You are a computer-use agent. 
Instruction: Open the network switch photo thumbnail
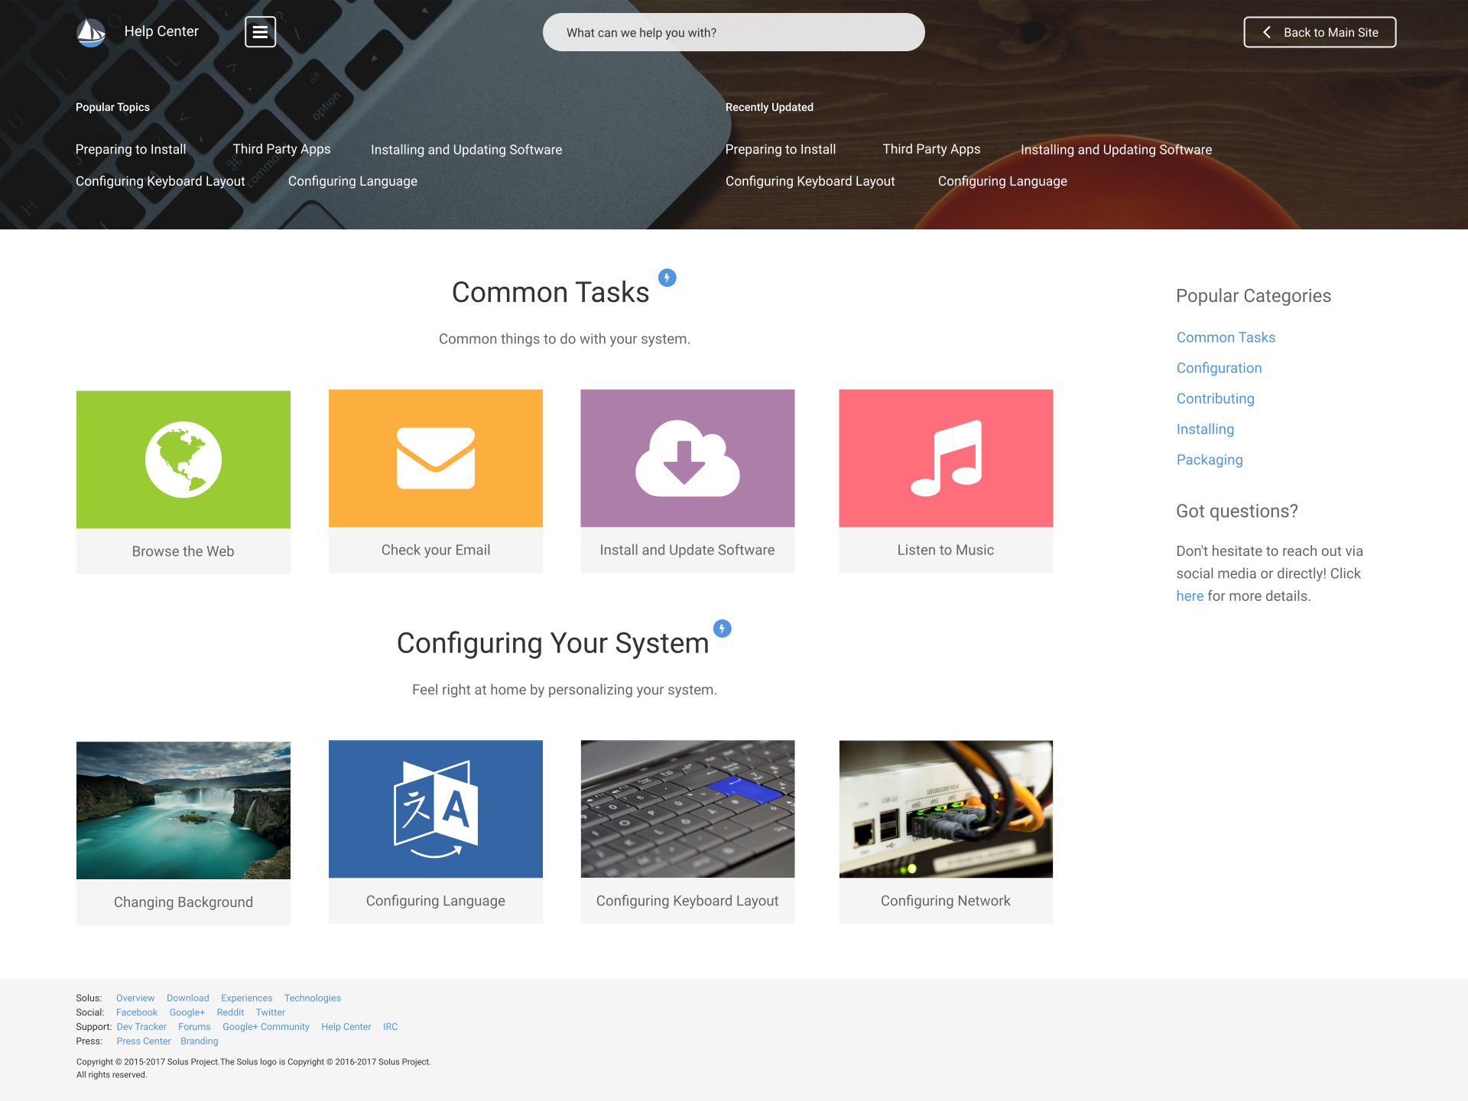[946, 809]
